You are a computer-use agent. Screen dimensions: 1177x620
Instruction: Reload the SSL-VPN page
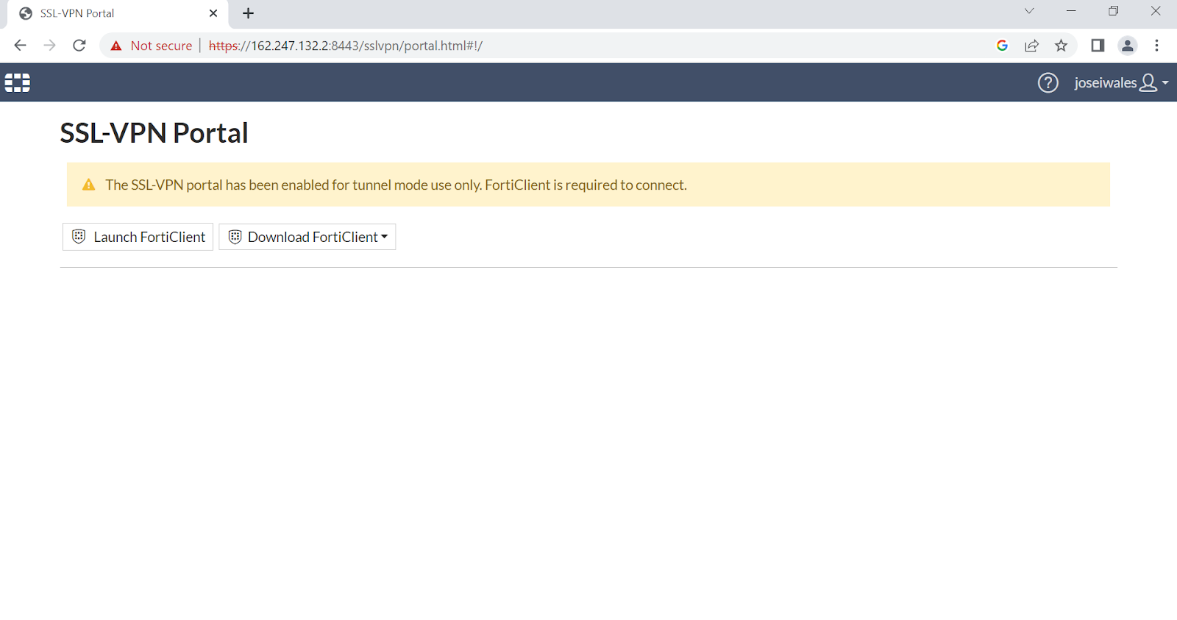point(79,46)
